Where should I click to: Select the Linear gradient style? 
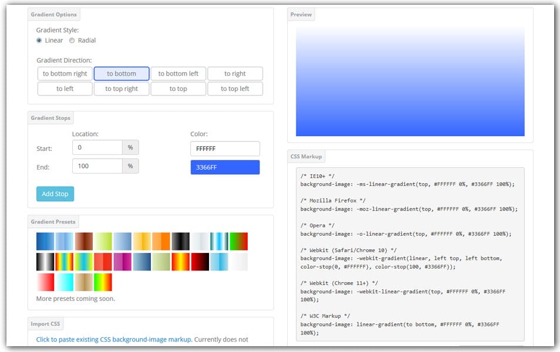point(39,40)
